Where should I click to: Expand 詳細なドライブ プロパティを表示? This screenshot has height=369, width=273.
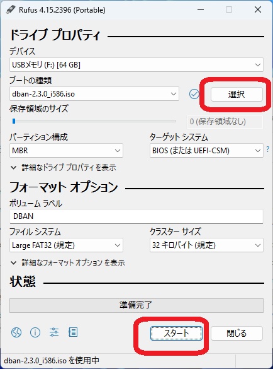click(x=64, y=168)
